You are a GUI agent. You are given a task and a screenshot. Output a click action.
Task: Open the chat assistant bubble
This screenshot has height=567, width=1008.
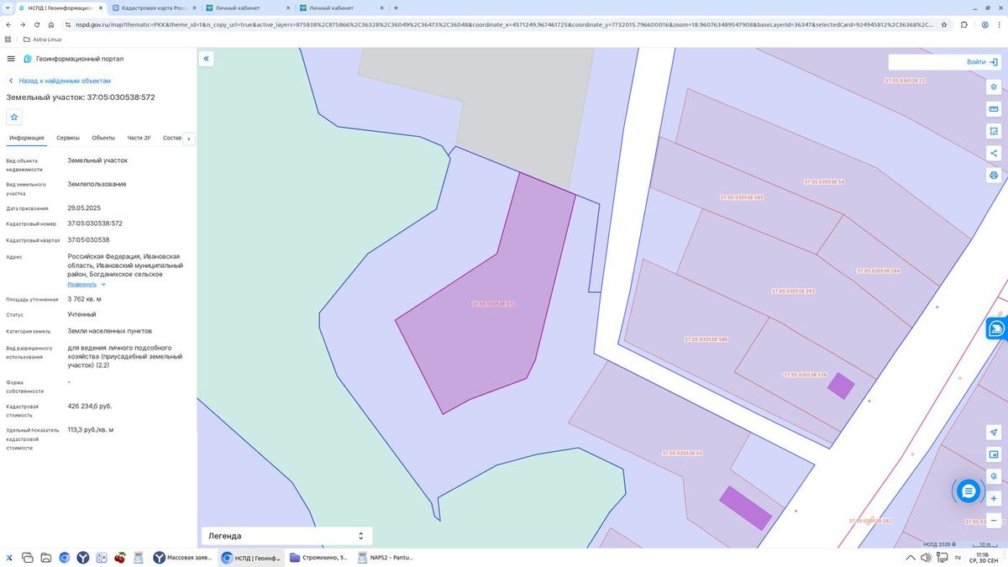(969, 491)
